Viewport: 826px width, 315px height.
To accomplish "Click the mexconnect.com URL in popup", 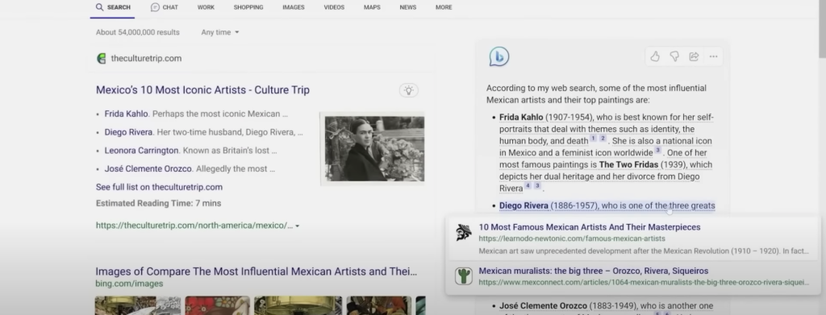I will pyautogui.click(x=644, y=283).
